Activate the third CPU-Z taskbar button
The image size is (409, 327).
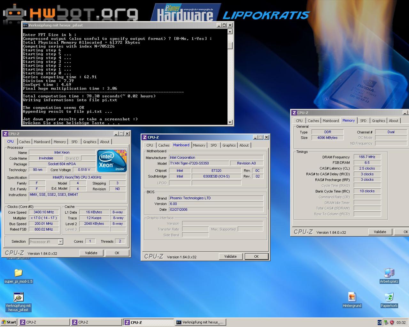click(x=148, y=322)
